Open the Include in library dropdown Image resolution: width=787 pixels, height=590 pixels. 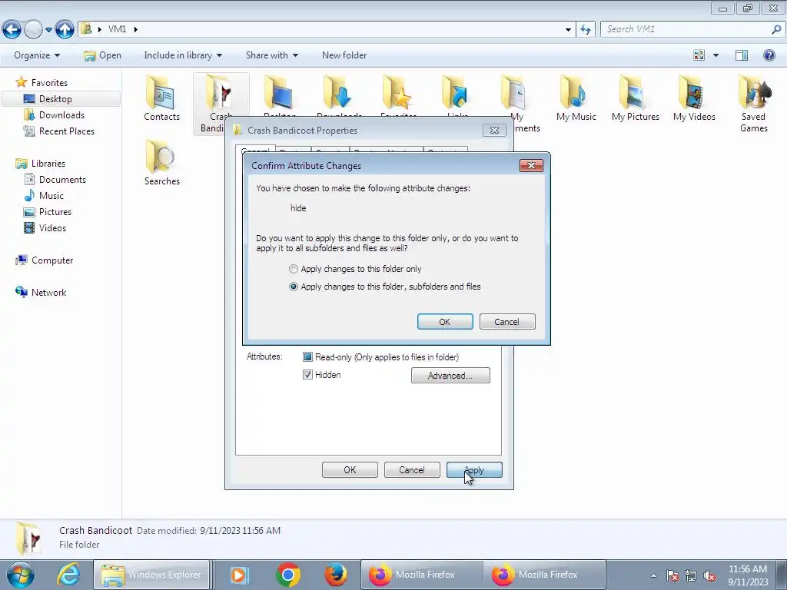point(183,55)
